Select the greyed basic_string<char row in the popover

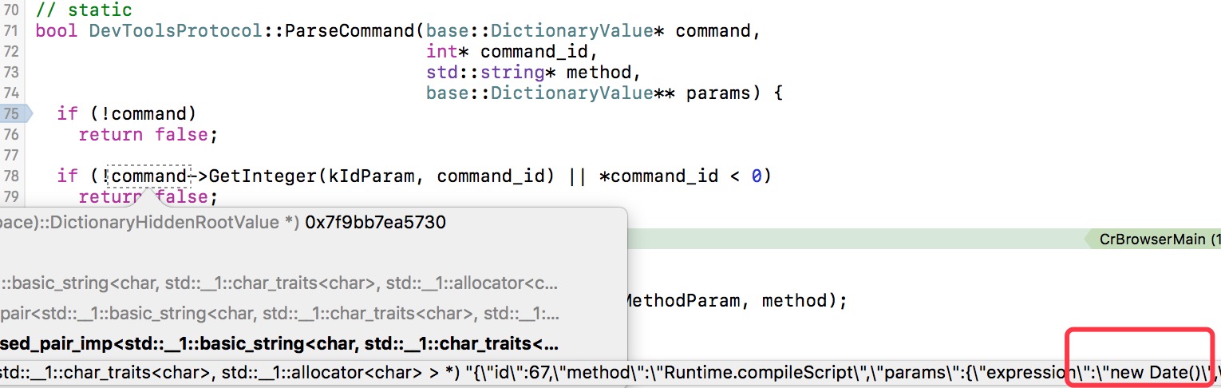point(279,283)
